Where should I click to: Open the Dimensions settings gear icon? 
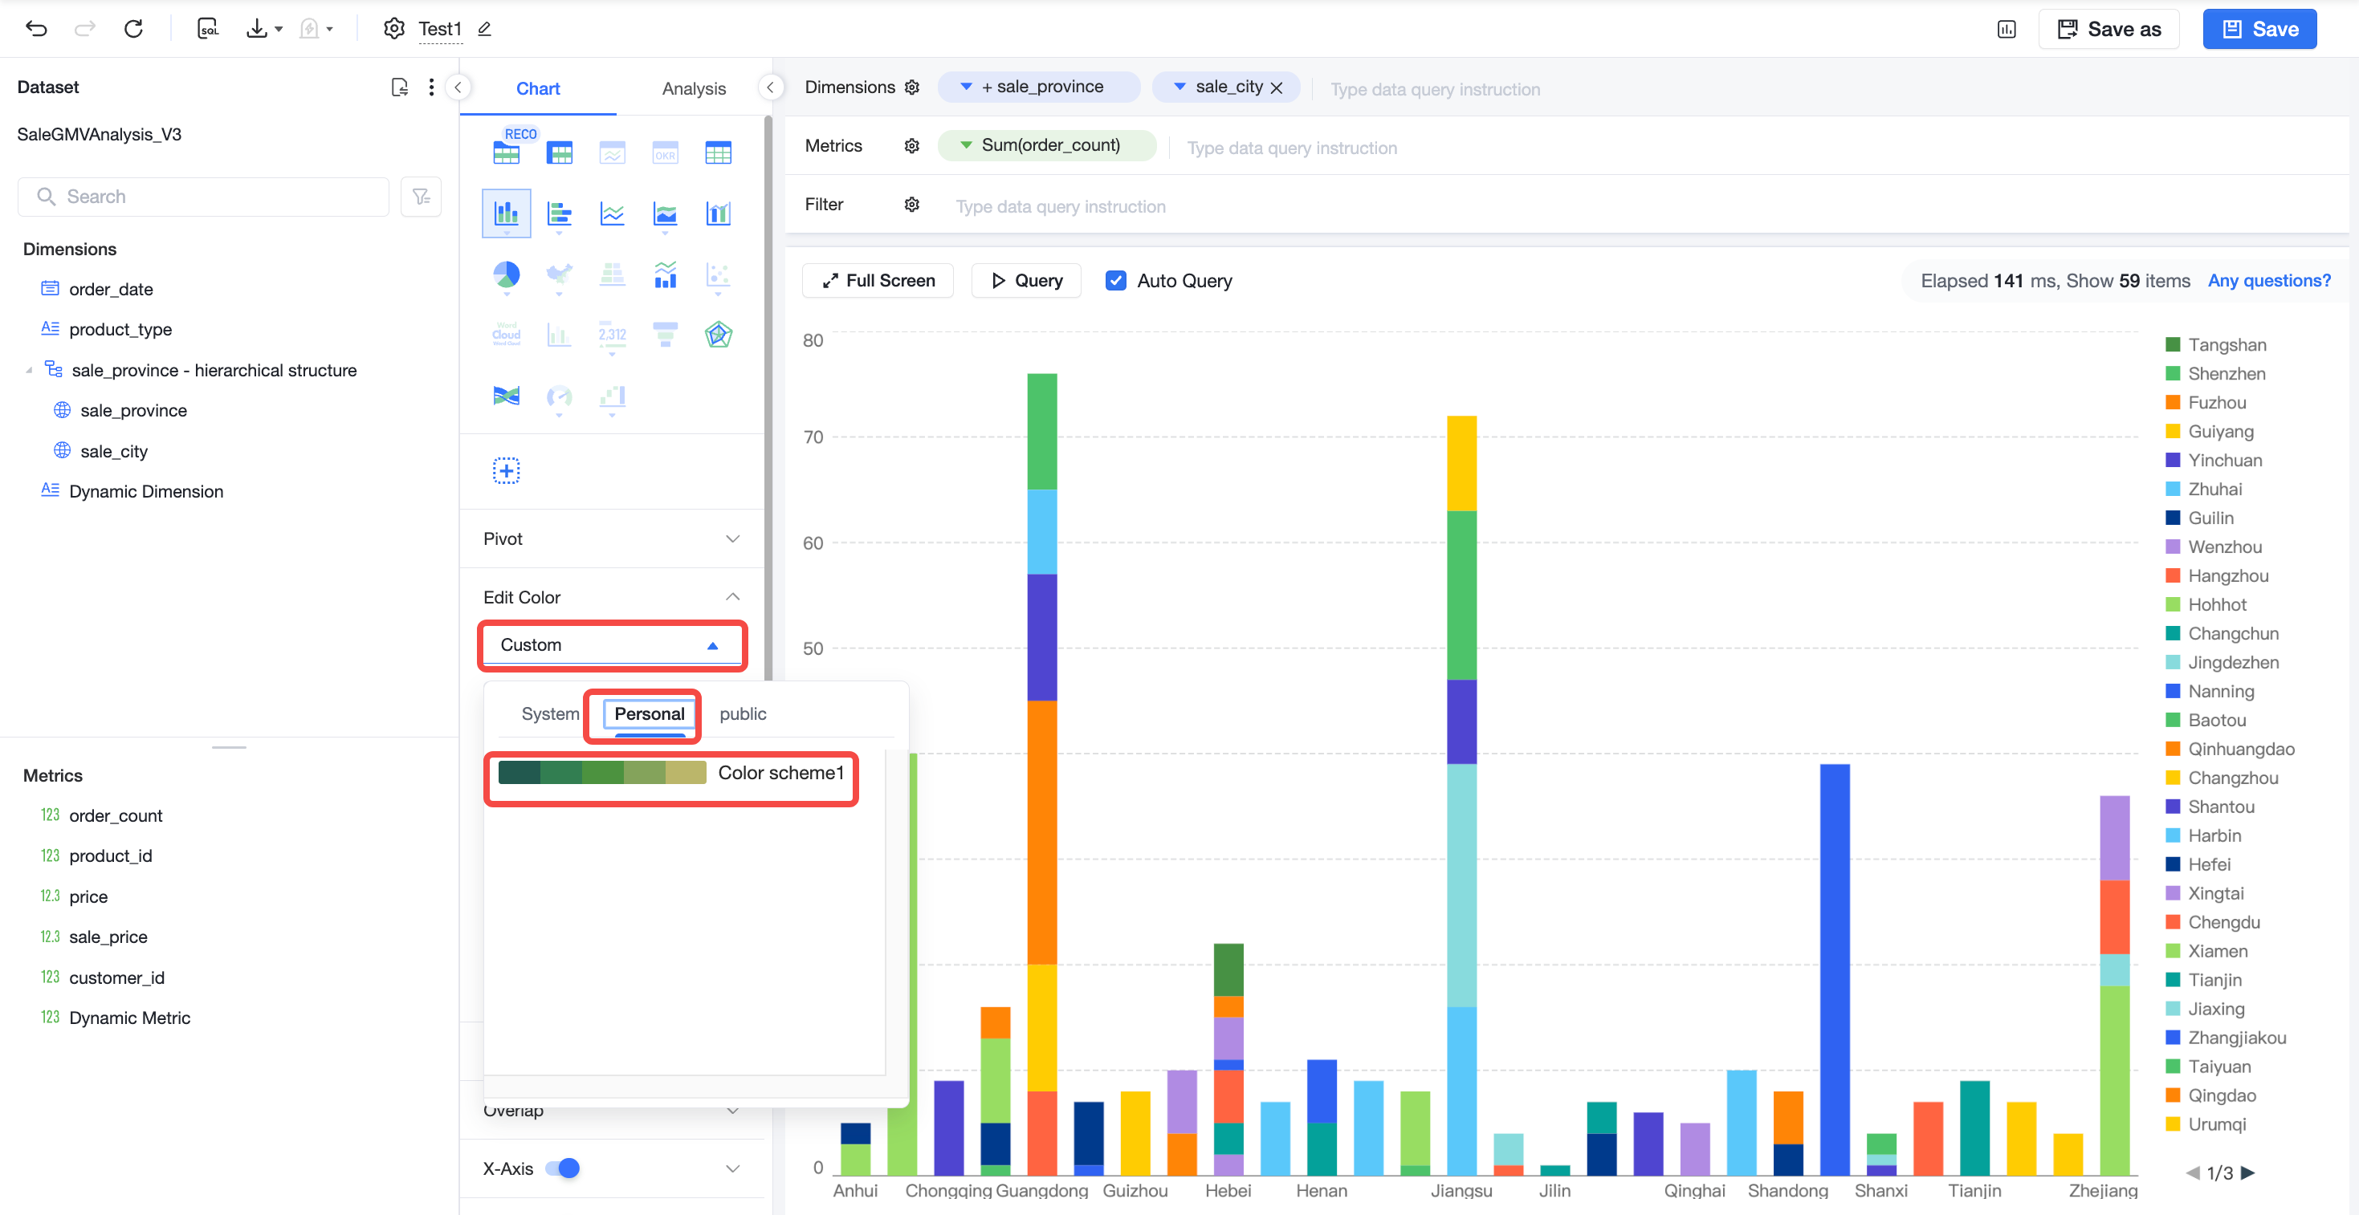pyautogui.click(x=911, y=87)
